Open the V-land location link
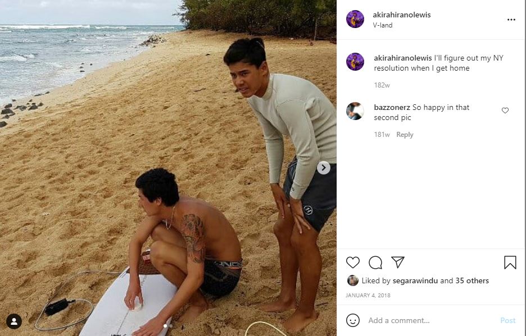526x336 pixels. (x=383, y=25)
